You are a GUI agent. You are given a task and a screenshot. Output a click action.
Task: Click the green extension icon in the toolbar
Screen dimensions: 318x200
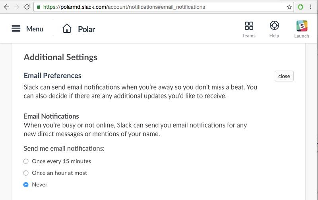pos(301,7)
